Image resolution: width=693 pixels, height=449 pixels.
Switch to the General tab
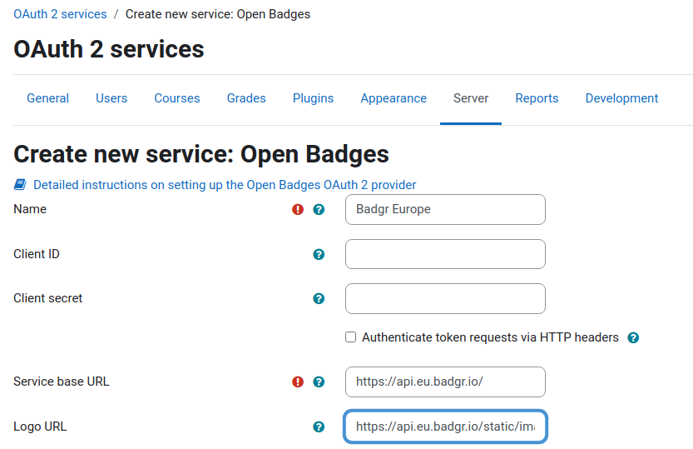47,98
